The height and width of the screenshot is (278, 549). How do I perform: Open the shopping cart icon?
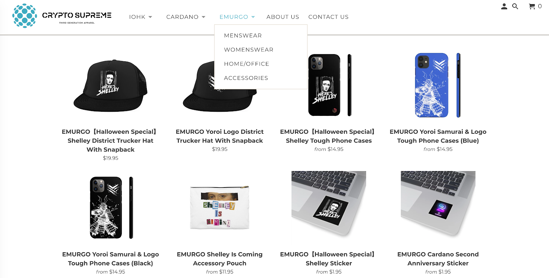click(x=532, y=7)
